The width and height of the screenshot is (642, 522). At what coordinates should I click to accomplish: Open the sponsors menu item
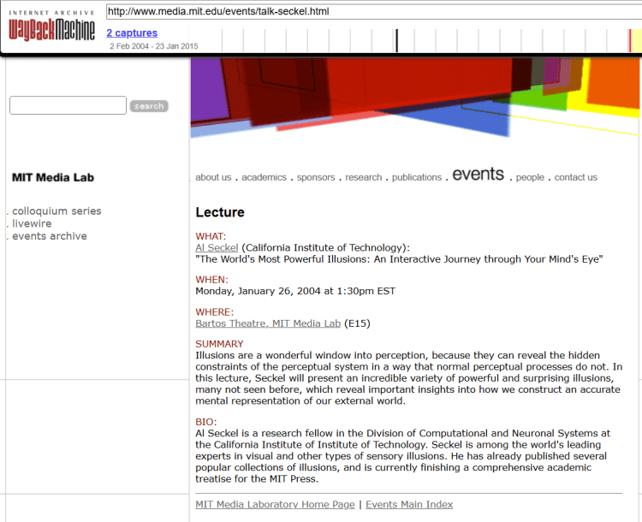(x=316, y=177)
